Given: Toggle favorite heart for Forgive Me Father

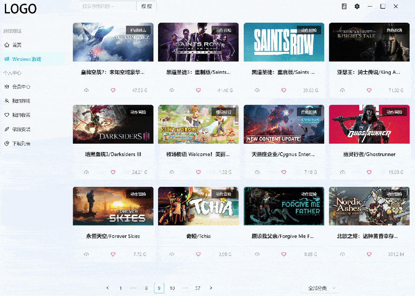Looking at the screenshot, I should 284,254.
